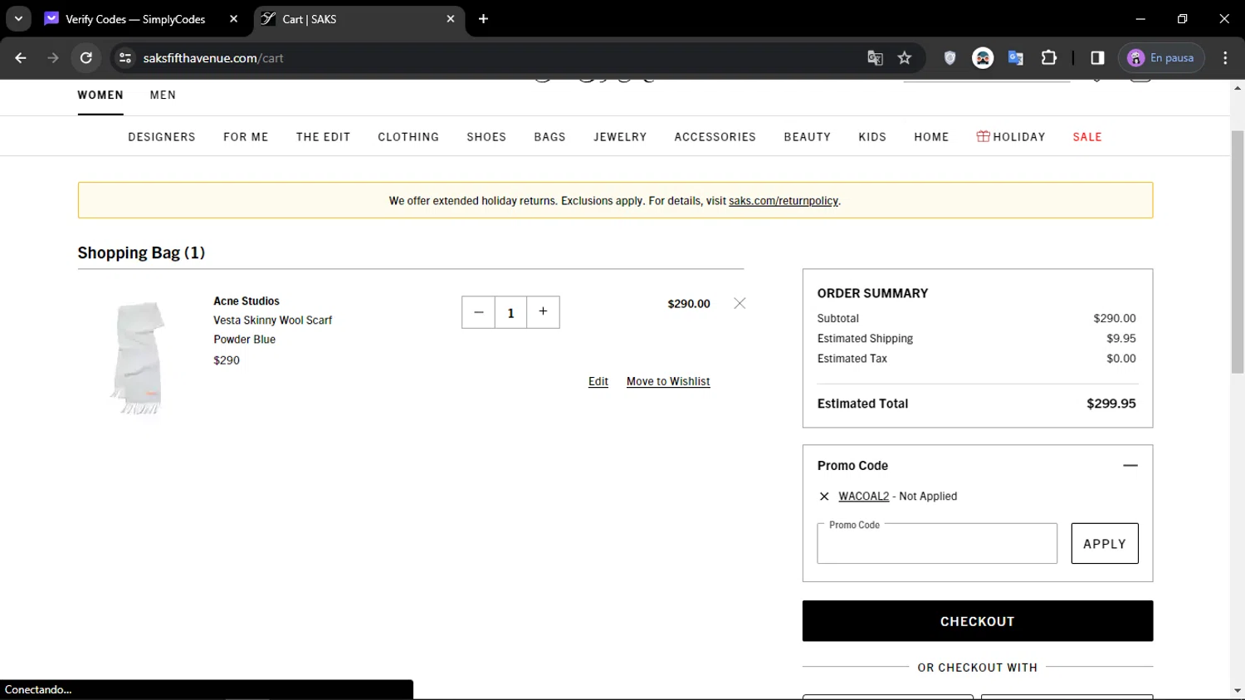The height and width of the screenshot is (700, 1245).
Task: Toggle the browser side panel
Action: coord(1097,57)
